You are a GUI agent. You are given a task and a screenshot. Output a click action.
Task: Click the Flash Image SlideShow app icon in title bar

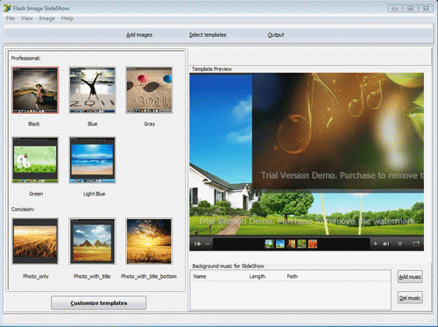(7, 8)
